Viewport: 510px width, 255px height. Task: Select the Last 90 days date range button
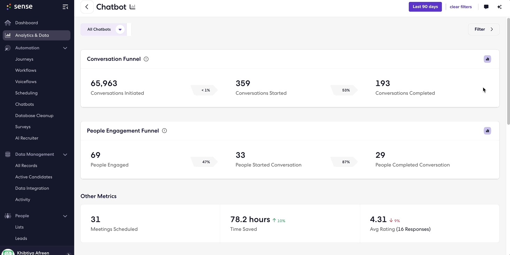tap(425, 7)
